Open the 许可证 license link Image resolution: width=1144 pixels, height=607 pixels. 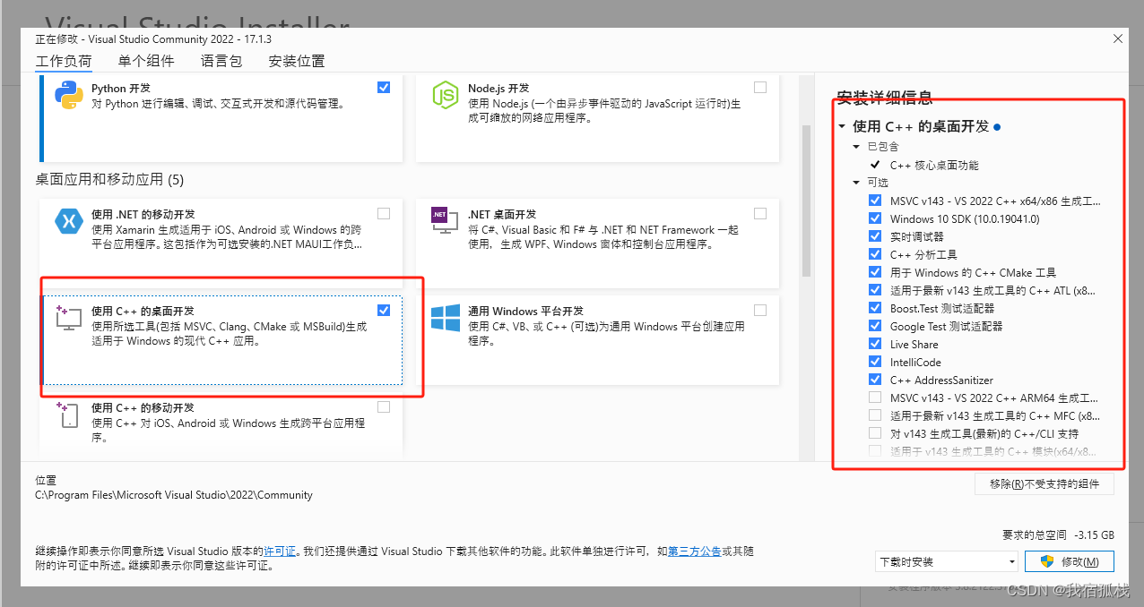pos(280,551)
